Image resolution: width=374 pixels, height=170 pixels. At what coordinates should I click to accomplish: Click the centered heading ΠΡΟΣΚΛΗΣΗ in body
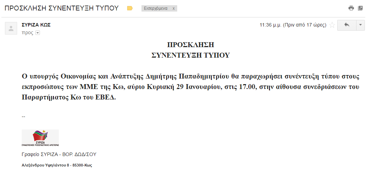[191, 45]
